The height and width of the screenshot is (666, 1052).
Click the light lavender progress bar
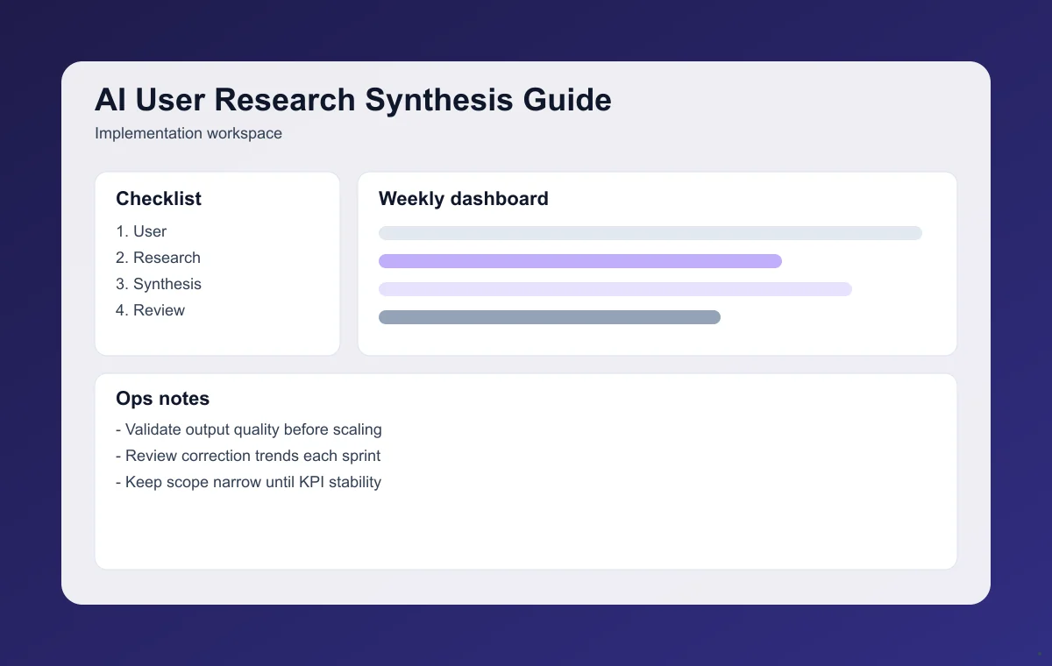pos(615,289)
